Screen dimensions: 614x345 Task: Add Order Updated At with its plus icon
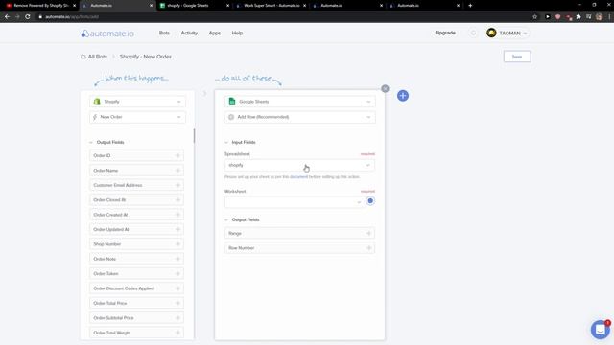177,230
